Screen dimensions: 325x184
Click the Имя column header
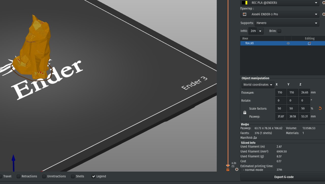263,38
